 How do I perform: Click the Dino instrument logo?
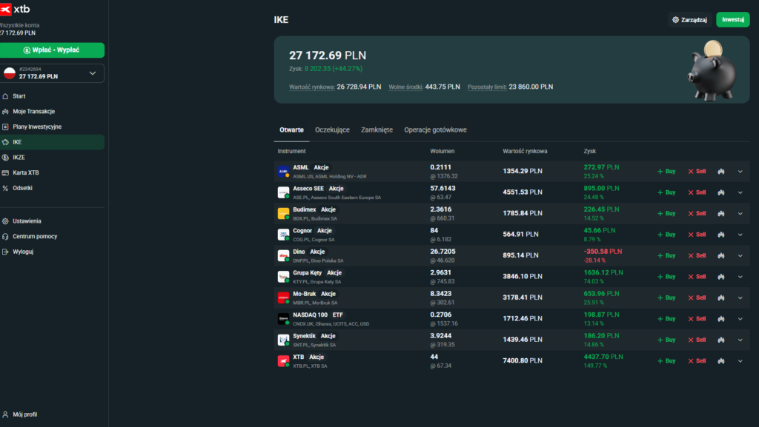pos(283,255)
